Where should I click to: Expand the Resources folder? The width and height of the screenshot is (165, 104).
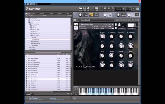(31, 41)
